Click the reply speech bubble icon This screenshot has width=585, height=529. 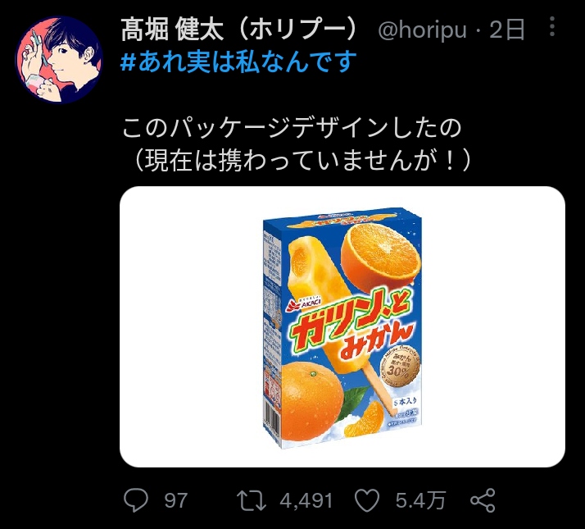[134, 499]
